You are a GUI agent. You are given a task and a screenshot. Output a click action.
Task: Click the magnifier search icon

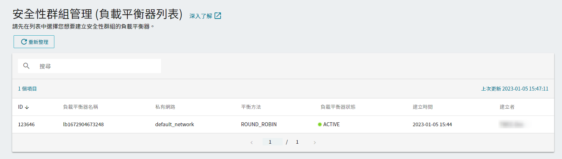click(x=26, y=66)
